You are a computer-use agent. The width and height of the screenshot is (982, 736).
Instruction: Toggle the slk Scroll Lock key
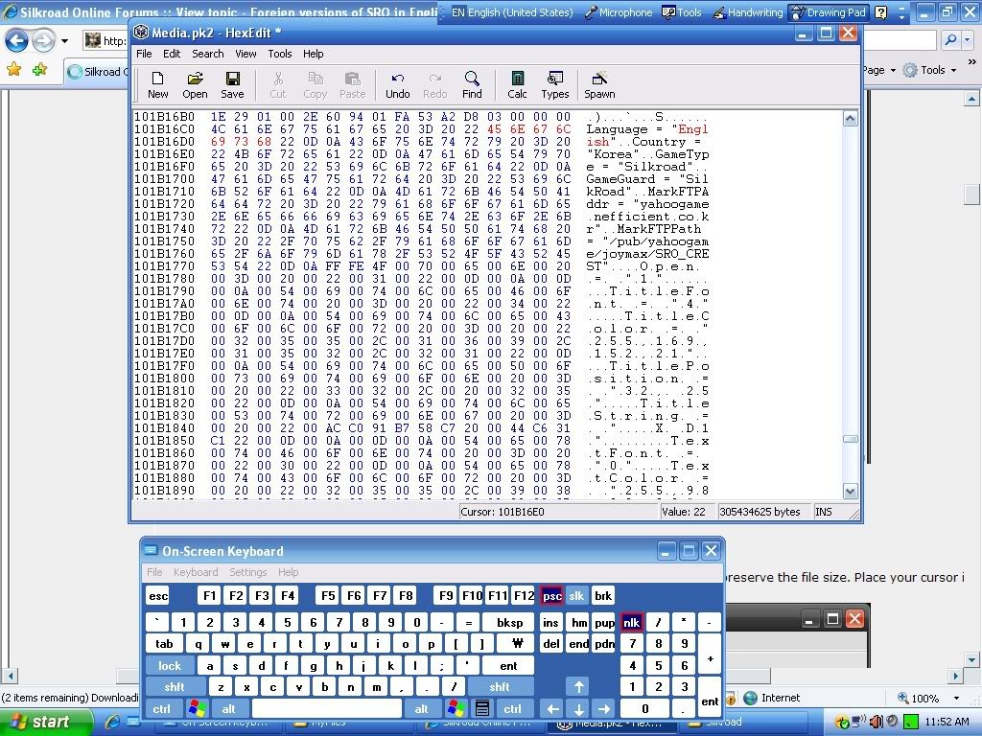click(576, 596)
